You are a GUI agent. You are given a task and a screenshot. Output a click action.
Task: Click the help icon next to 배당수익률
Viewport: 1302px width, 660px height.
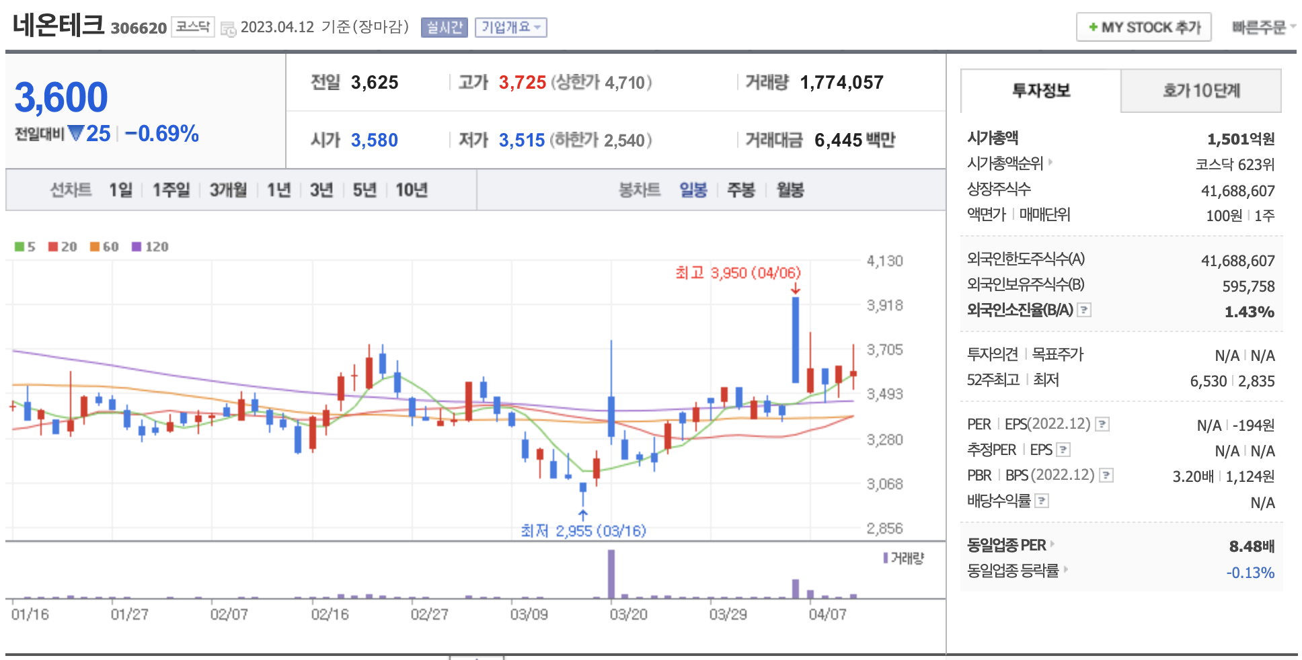coord(1041,501)
